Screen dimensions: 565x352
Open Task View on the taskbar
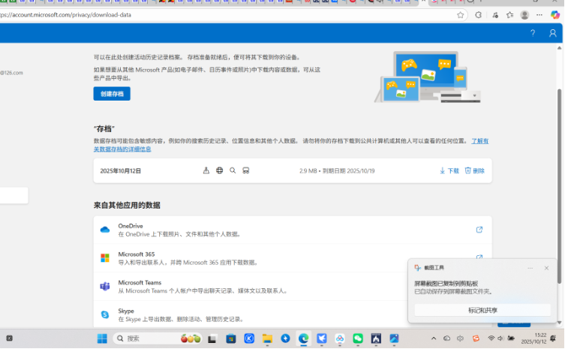tap(212, 338)
